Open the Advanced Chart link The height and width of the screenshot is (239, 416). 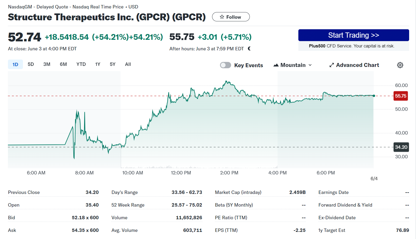click(357, 65)
